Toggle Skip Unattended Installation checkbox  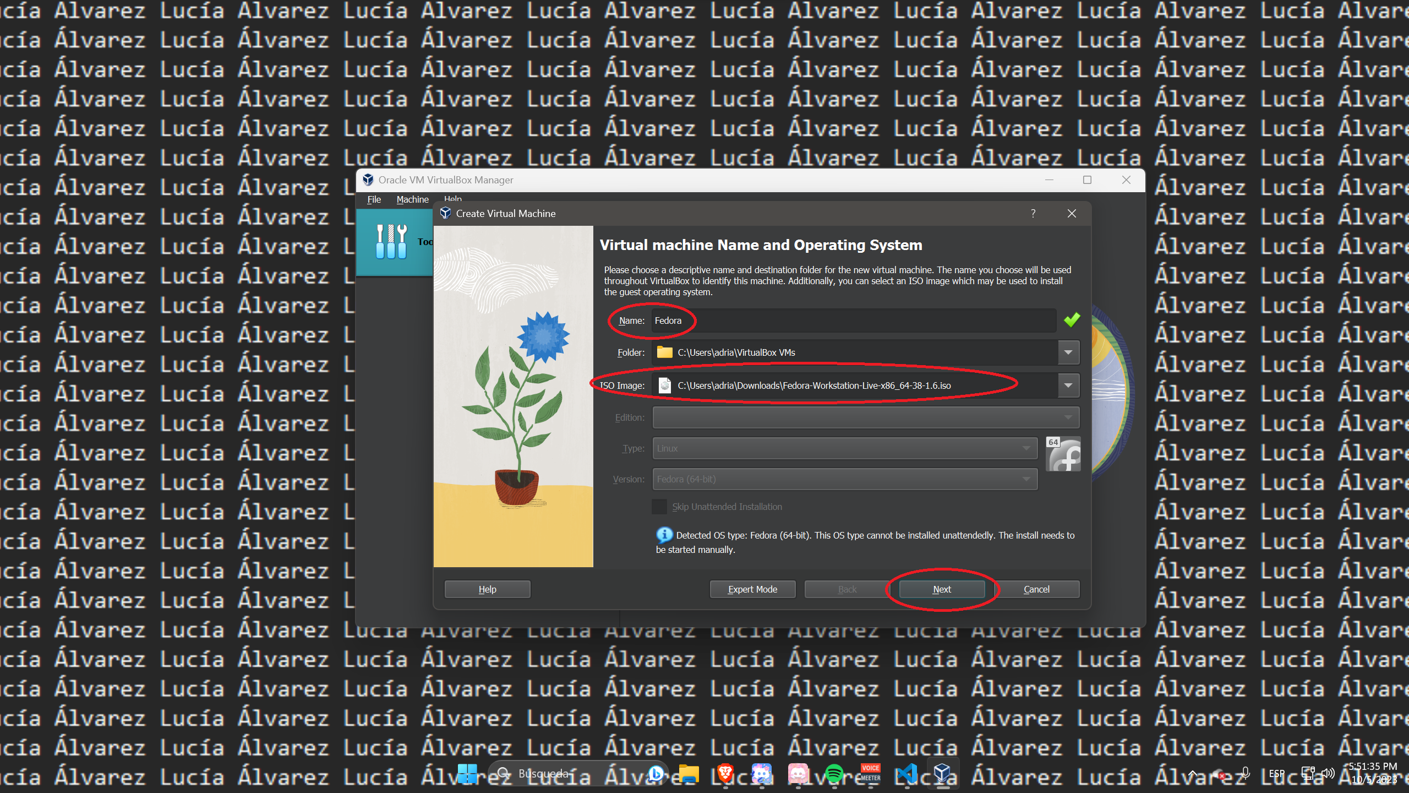coord(659,507)
